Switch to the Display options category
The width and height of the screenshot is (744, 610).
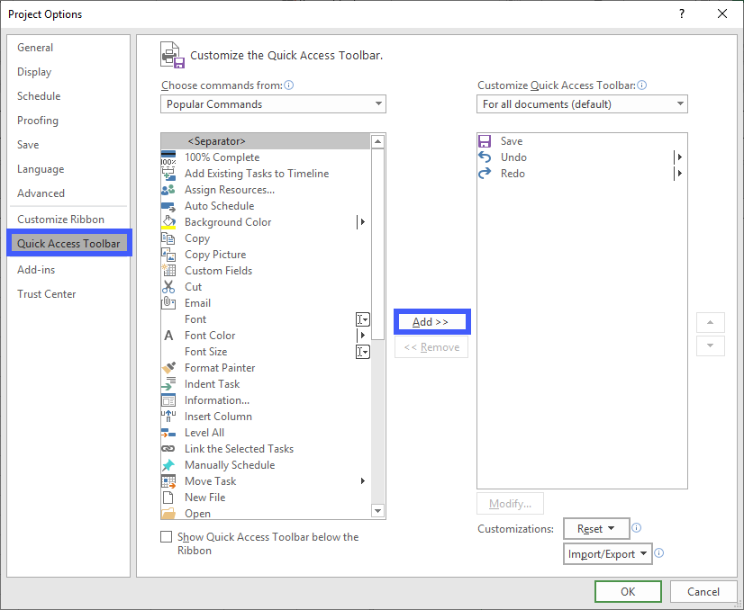tap(34, 72)
